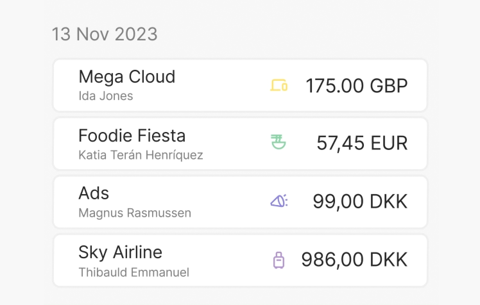Screen dimensions: 480x305
Task: Click the yellow devices icon for Mega Cloud
Action: point(279,86)
